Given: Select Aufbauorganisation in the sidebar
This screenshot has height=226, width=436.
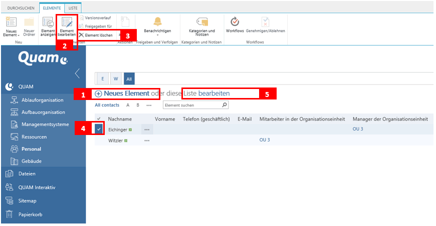Looking at the screenshot, I should tap(43, 112).
